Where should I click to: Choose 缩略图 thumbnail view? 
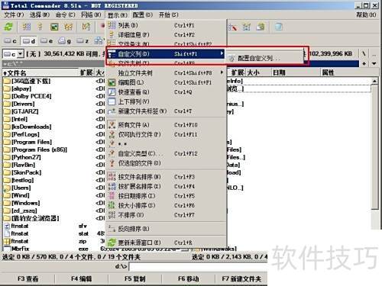pos(166,82)
